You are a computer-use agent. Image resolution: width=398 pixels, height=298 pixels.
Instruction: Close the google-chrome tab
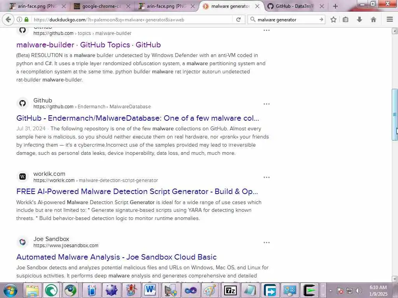pyautogui.click(x=128, y=6)
